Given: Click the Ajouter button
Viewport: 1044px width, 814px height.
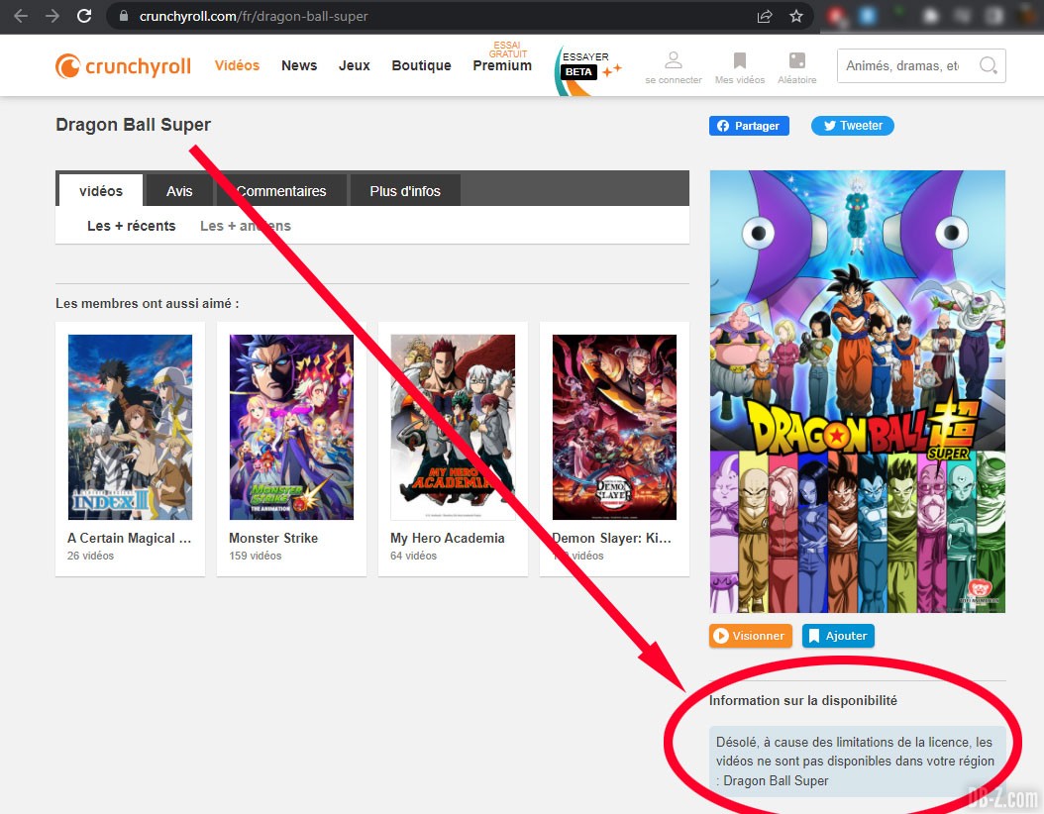Looking at the screenshot, I should pos(838,636).
